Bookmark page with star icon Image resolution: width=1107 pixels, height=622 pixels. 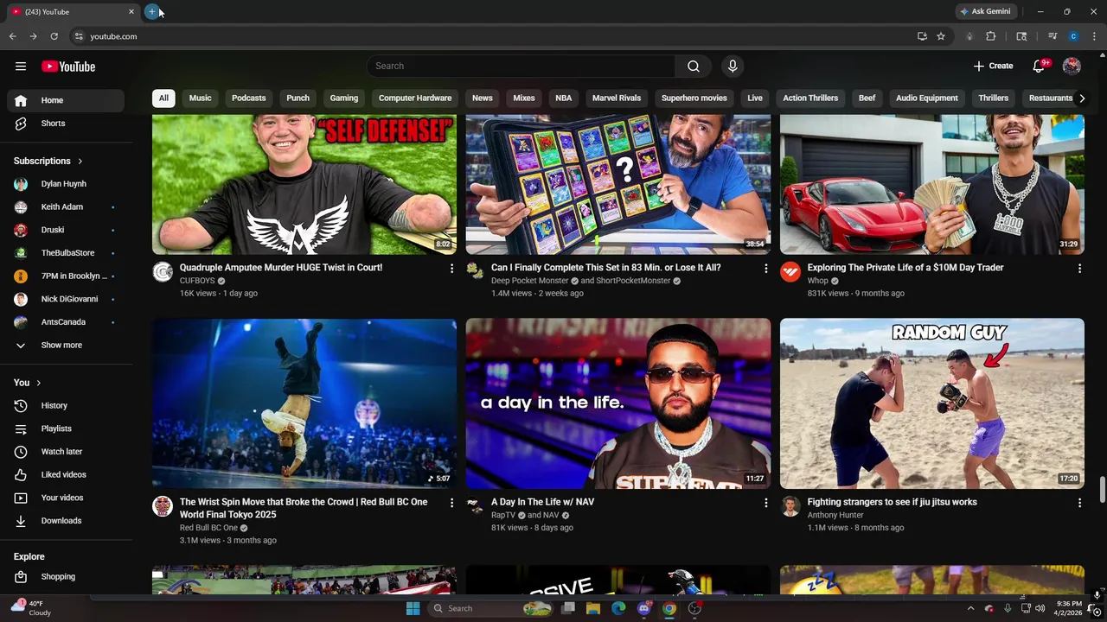(x=941, y=36)
